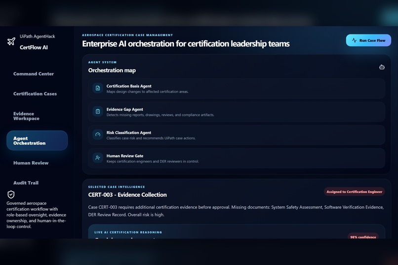The height and width of the screenshot is (265, 398).
Task: Select the Certification Basis Agent card
Action: tap(237, 88)
